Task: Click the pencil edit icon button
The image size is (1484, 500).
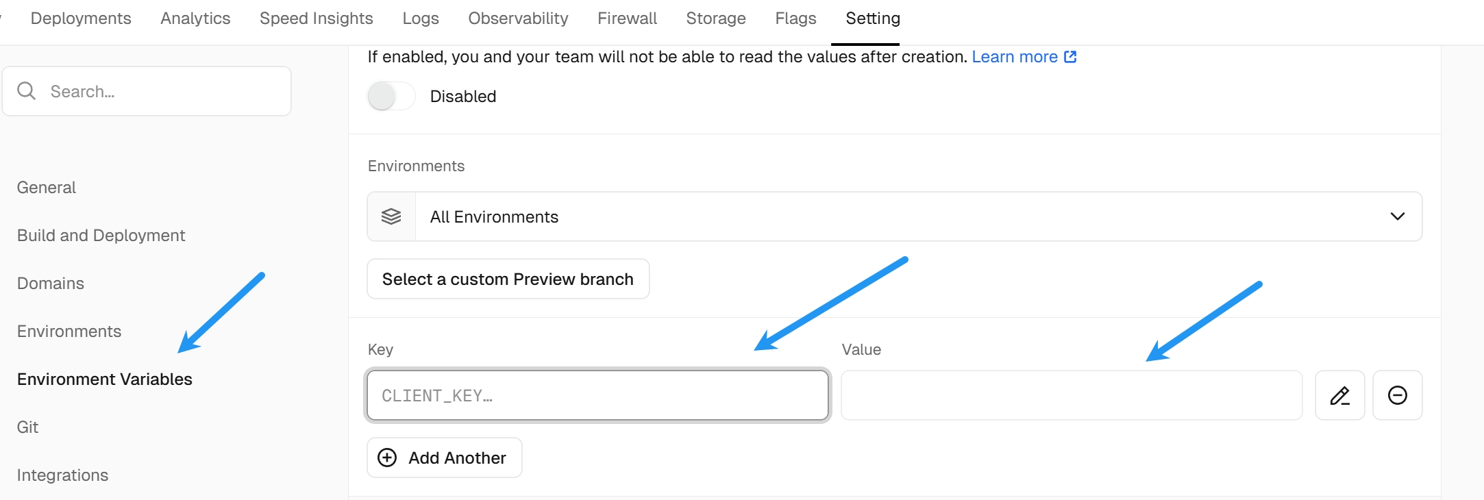Action: click(x=1339, y=395)
